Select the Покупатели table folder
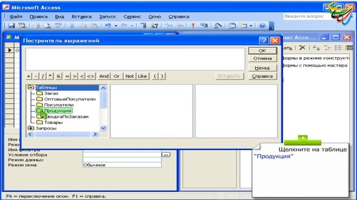The width and height of the screenshot is (357, 200). [x=55, y=105]
